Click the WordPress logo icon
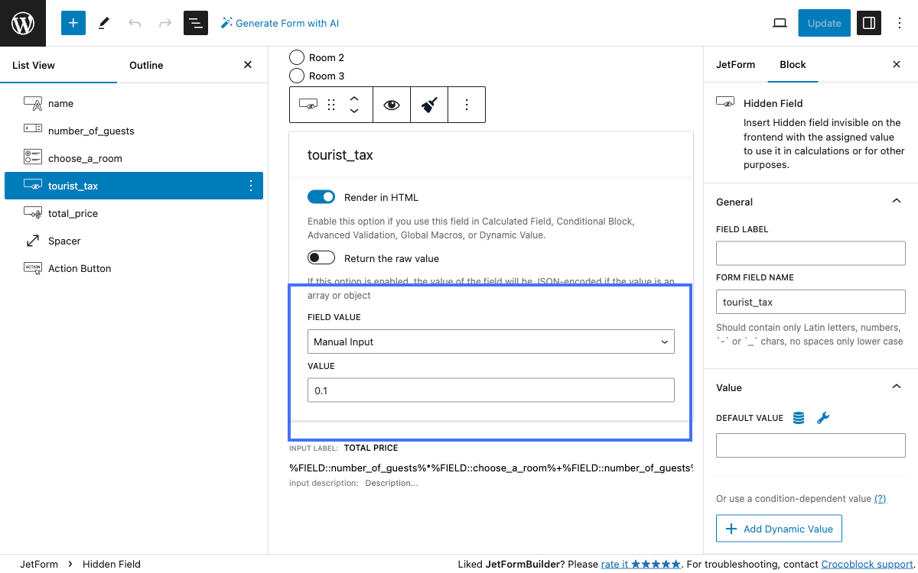This screenshot has width=918, height=573. tap(23, 23)
